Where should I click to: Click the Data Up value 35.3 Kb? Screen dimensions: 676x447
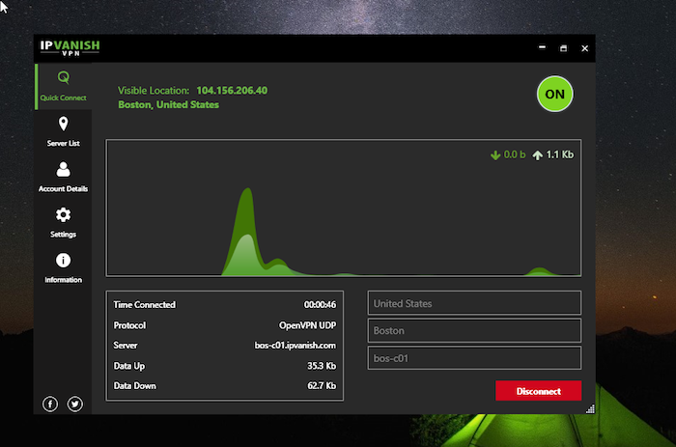(x=322, y=366)
